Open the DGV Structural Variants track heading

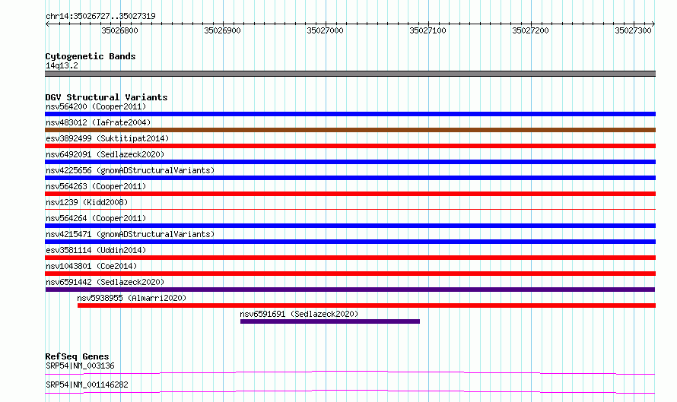pyautogui.click(x=106, y=97)
